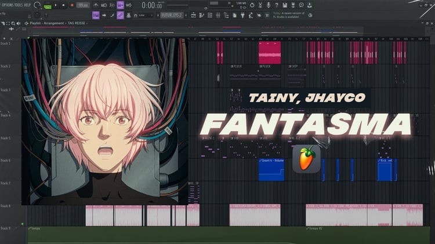The image size is (435, 244).
Task: Click the stamp icon next to link icon
Action: tap(128, 15)
